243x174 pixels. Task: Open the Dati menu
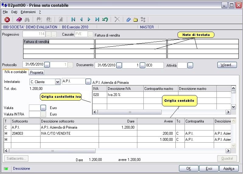[14, 12]
